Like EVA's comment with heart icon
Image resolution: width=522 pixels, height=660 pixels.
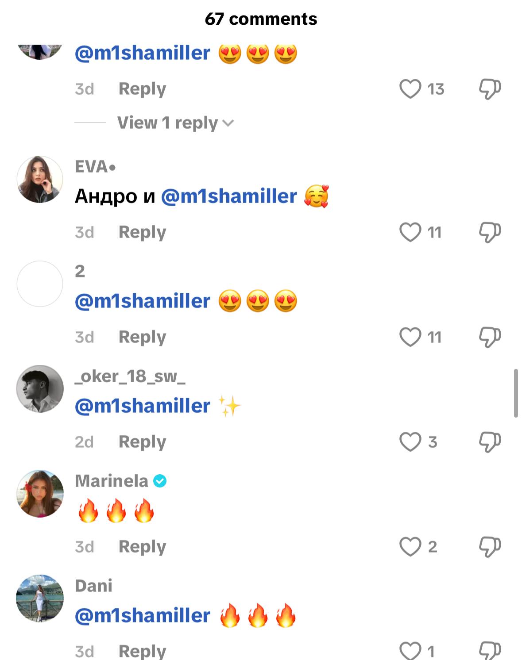410,232
